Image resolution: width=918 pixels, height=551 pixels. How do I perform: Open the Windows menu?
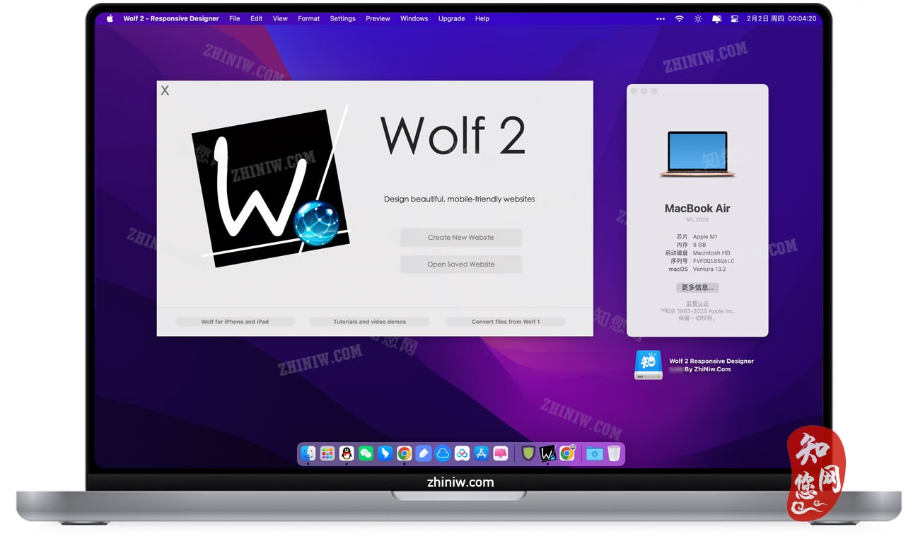point(414,18)
